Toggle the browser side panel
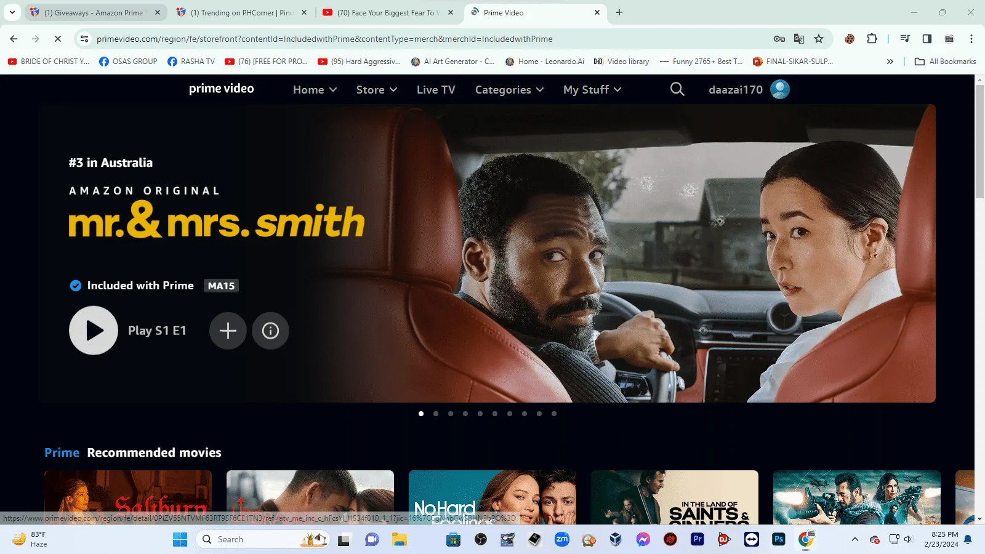Screen dimensions: 985x554 click(927, 39)
